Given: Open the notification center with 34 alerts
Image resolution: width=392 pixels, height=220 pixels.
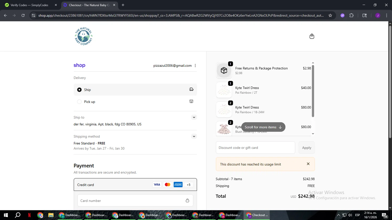Looking at the screenshot, I should (385, 215).
